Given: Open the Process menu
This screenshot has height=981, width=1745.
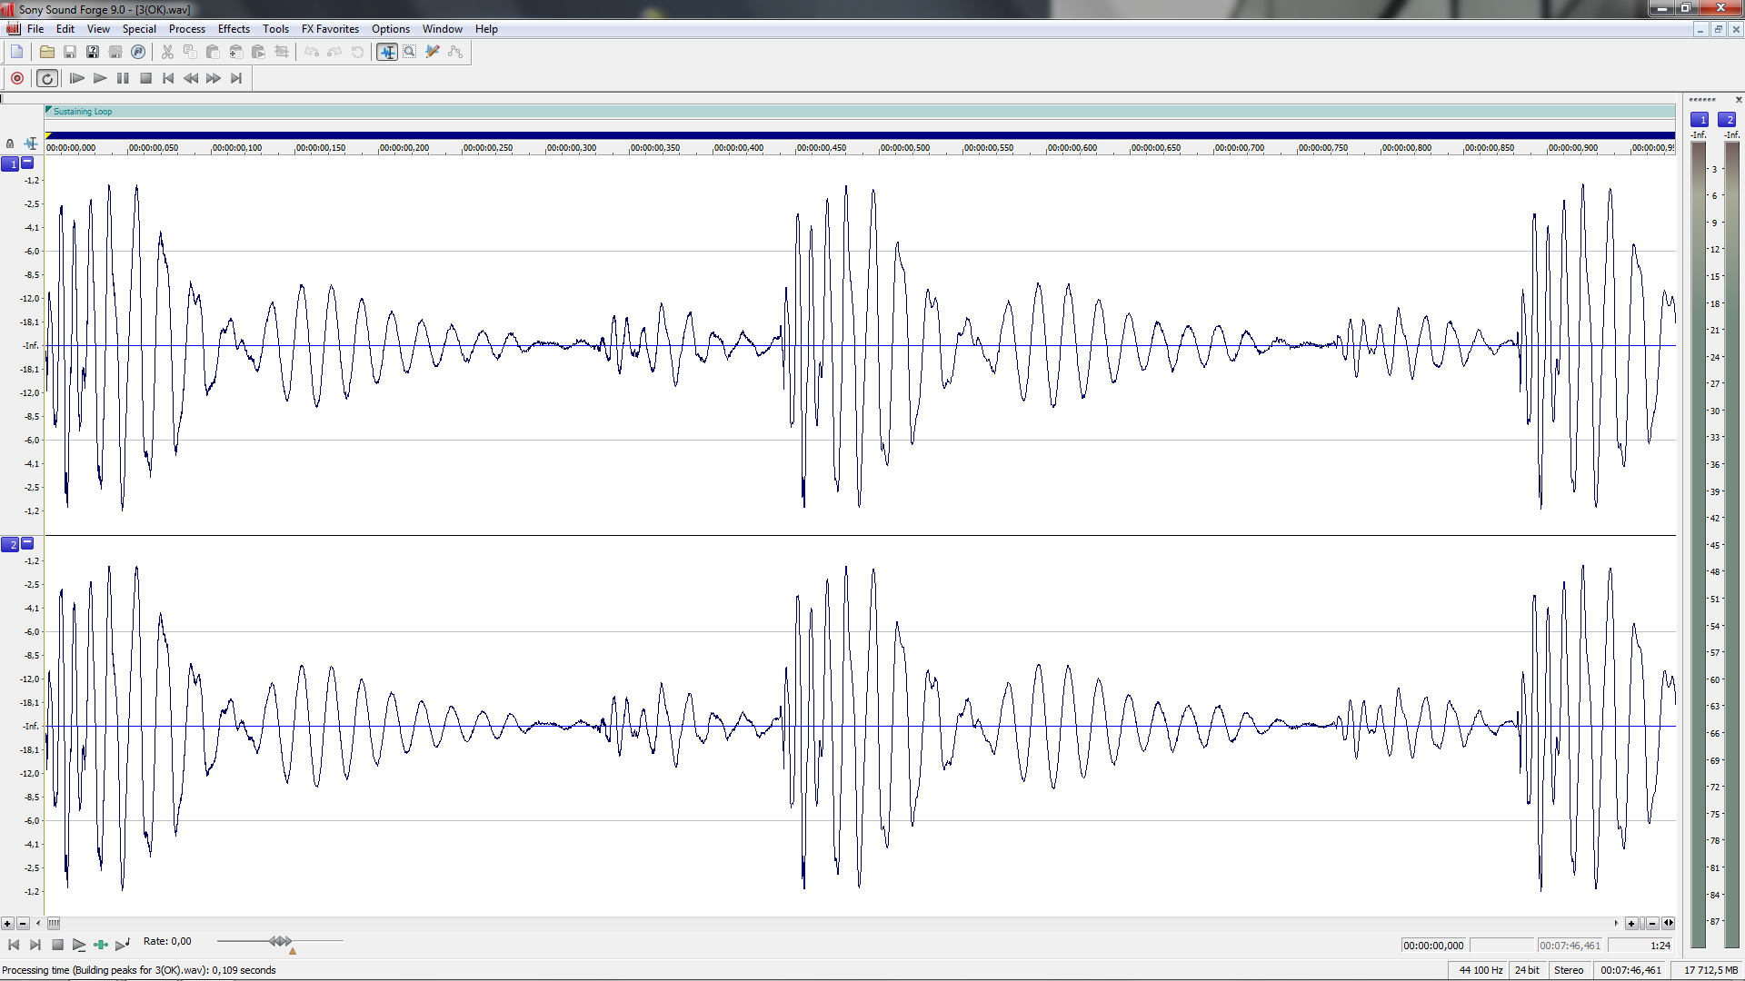Looking at the screenshot, I should click(186, 29).
